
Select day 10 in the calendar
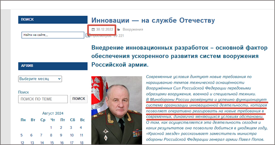pos(72,135)
